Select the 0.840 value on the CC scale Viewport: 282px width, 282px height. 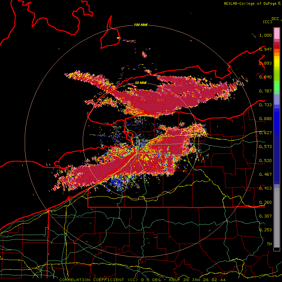click(265, 77)
